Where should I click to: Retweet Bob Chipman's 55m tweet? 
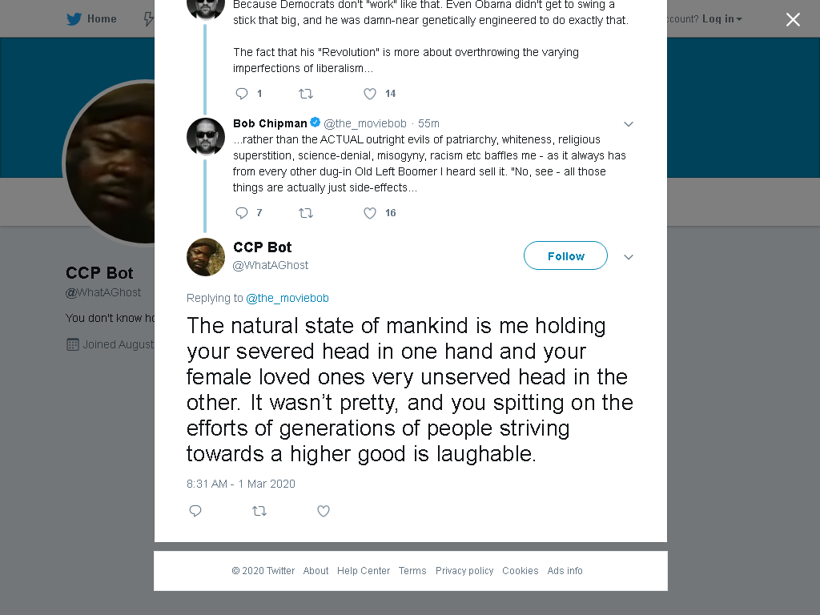305,213
